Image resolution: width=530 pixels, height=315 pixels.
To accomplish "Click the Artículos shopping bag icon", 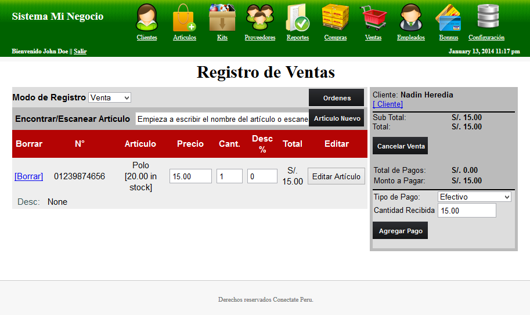I will click(184, 17).
